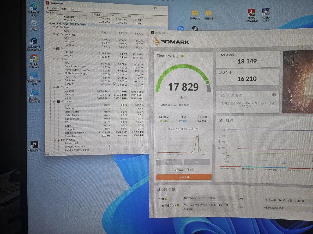The image size is (313, 234).
Task: Collapse the Powers tree node
Action: 54,59
